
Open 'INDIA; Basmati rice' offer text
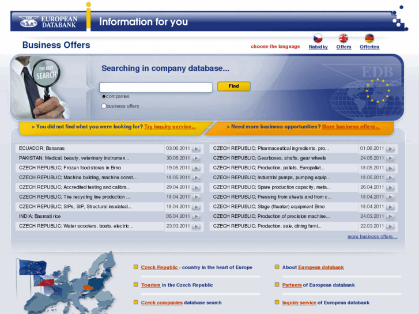point(40,216)
